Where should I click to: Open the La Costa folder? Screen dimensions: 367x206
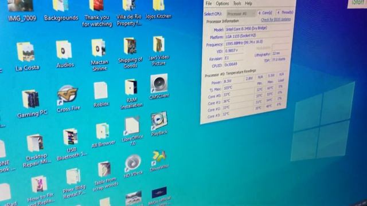click(27, 57)
